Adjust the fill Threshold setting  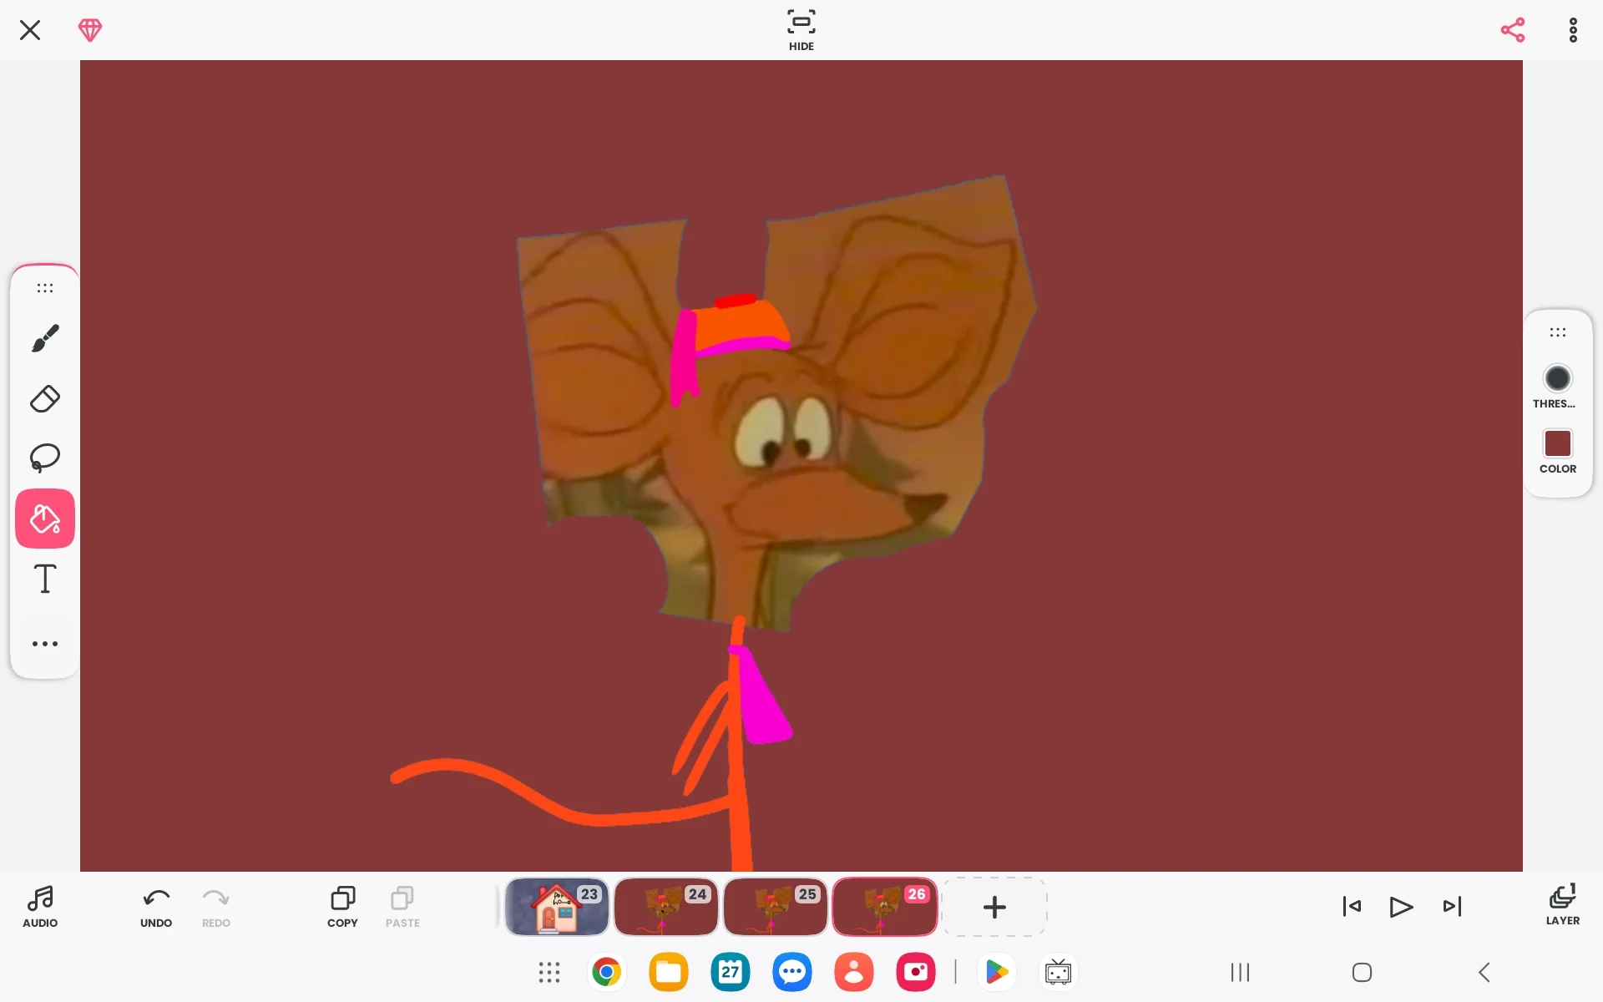tap(1557, 387)
